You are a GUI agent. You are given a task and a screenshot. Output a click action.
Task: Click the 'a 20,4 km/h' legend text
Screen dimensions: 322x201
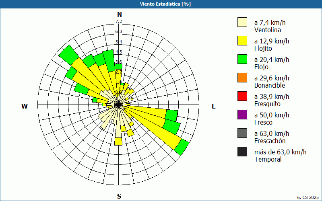point(272,59)
